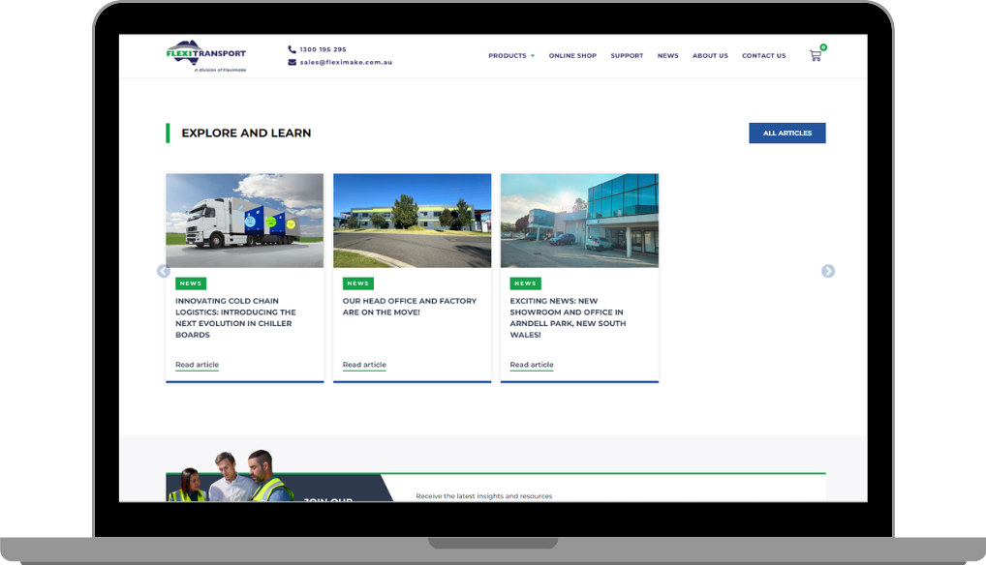Screen dimensions: 986x565
Task: Click title 'Our Head Office and Factory'
Action: pyautogui.click(x=410, y=307)
